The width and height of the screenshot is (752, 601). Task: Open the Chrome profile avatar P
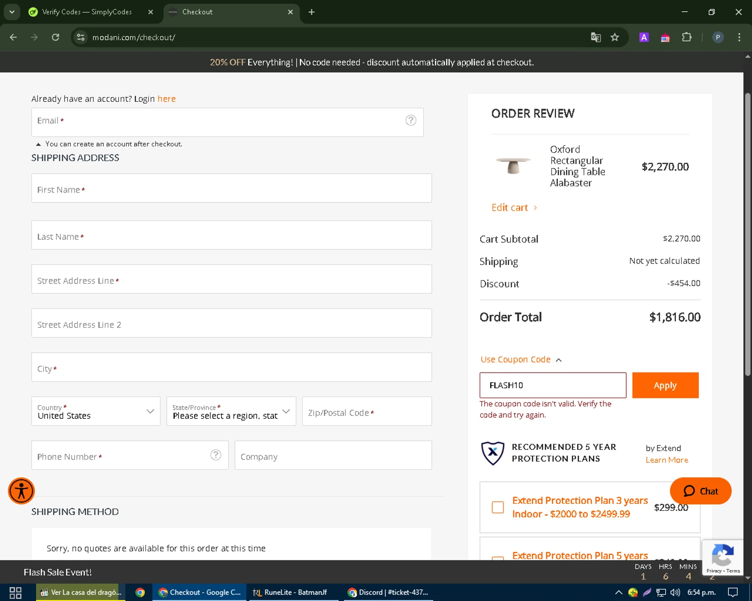coord(718,37)
